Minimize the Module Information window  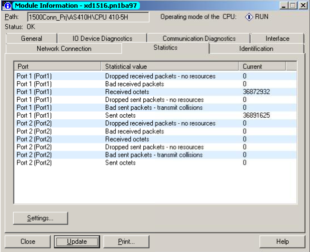click(x=284, y=6)
